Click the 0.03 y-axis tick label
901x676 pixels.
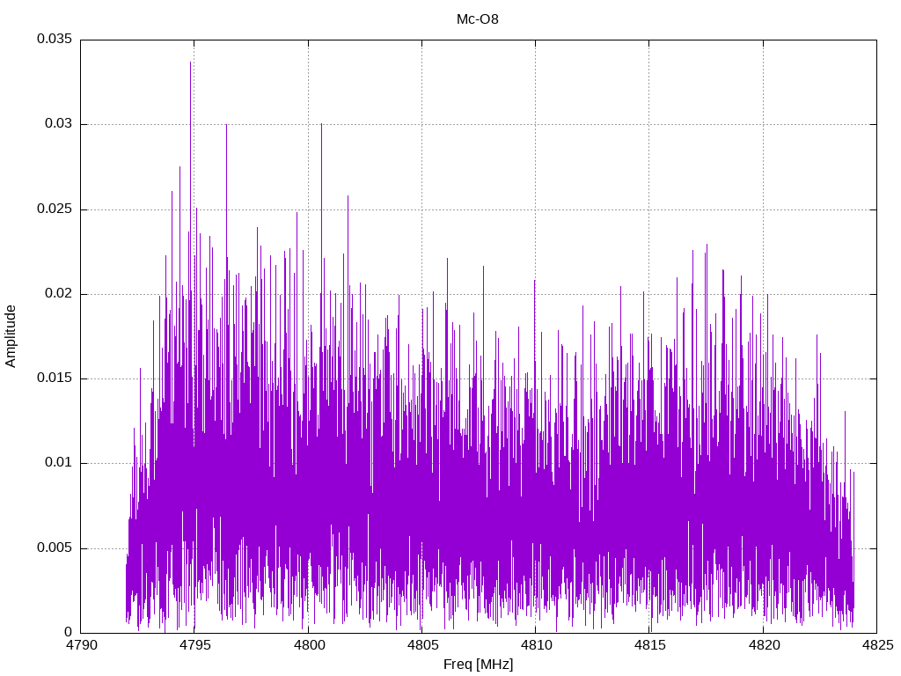click(59, 123)
